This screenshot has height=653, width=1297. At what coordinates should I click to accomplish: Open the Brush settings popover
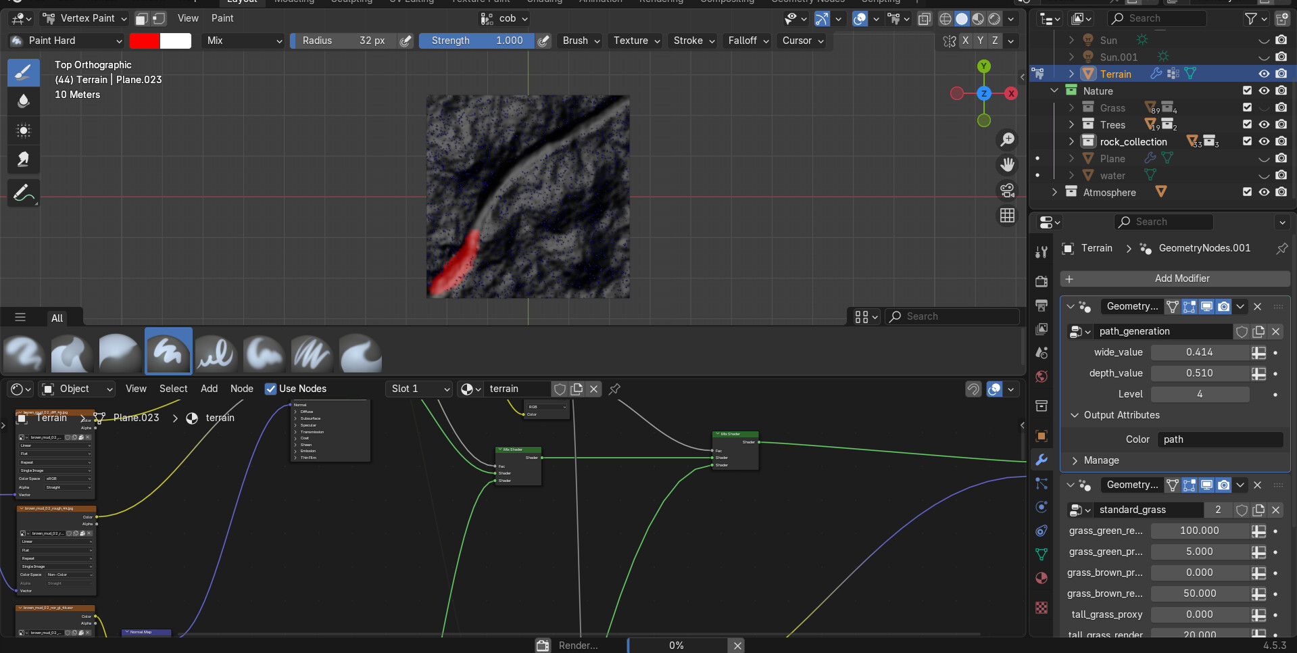pyautogui.click(x=581, y=41)
